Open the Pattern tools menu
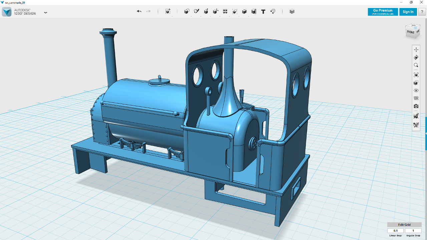This screenshot has width=427, height=240. (x=225, y=11)
